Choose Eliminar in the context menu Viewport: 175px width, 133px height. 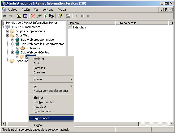click(51, 98)
